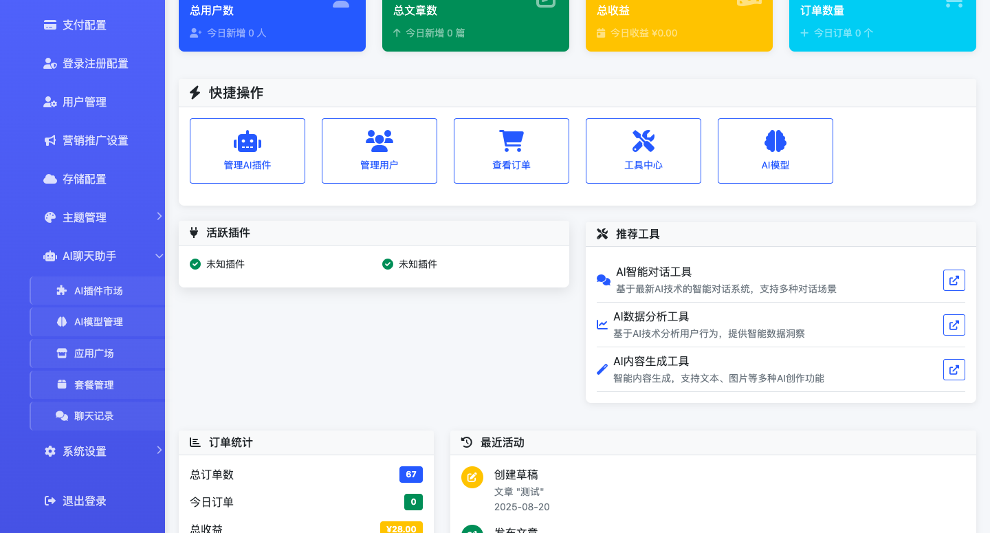This screenshot has height=533, width=990.
Task: Click the lightning bolt icon beside 快捷操作
Action: [195, 93]
